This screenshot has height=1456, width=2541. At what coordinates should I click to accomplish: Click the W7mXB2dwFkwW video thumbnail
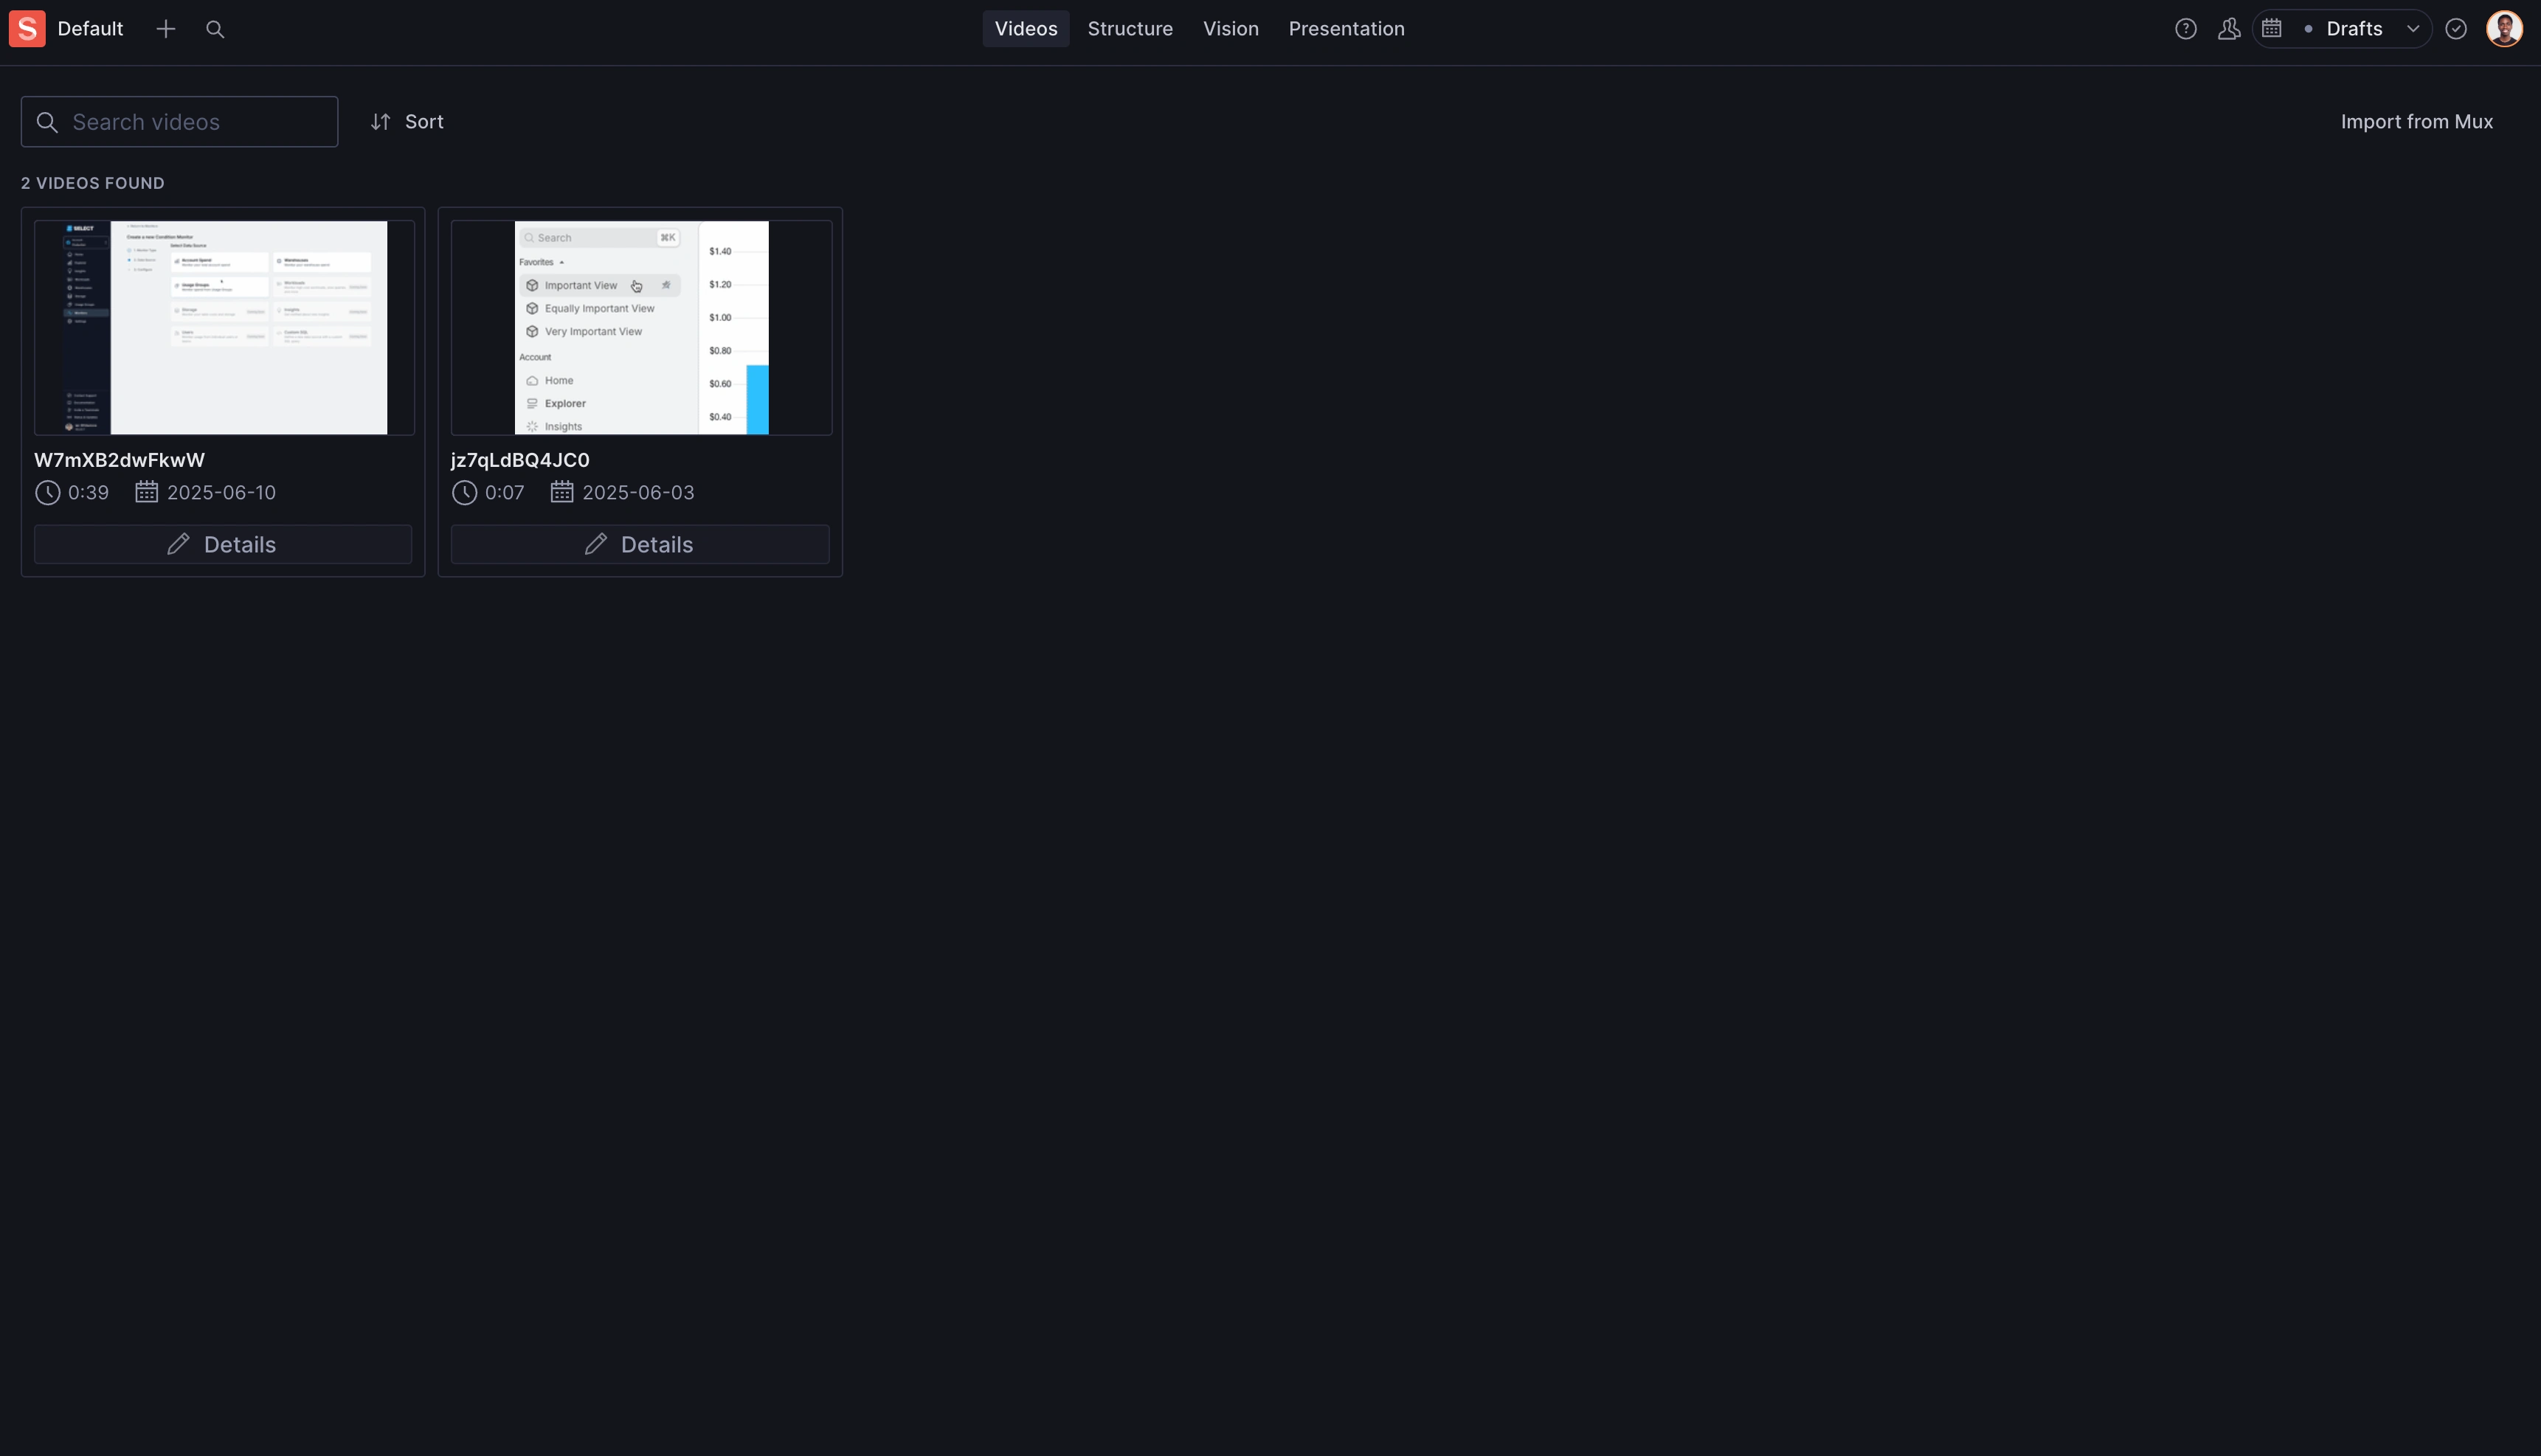pyautogui.click(x=222, y=327)
